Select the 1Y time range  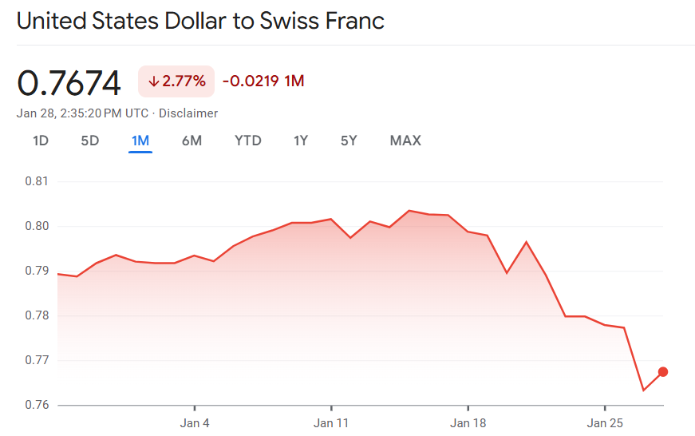point(301,141)
